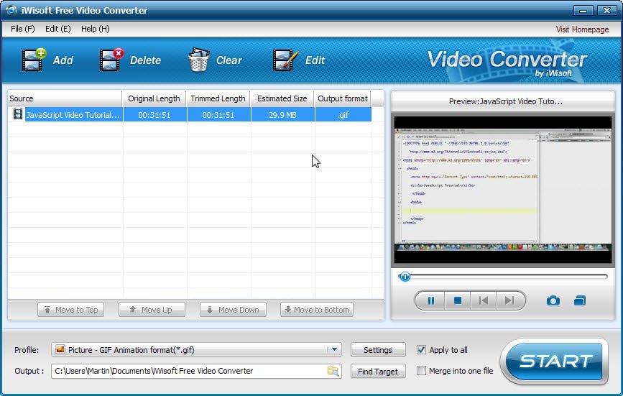Image resolution: width=623 pixels, height=396 pixels.
Task: Click the video preview thumbnail
Action: click(x=503, y=190)
